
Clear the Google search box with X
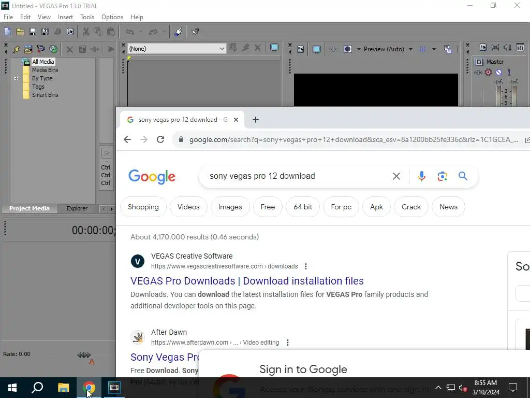pos(396,176)
